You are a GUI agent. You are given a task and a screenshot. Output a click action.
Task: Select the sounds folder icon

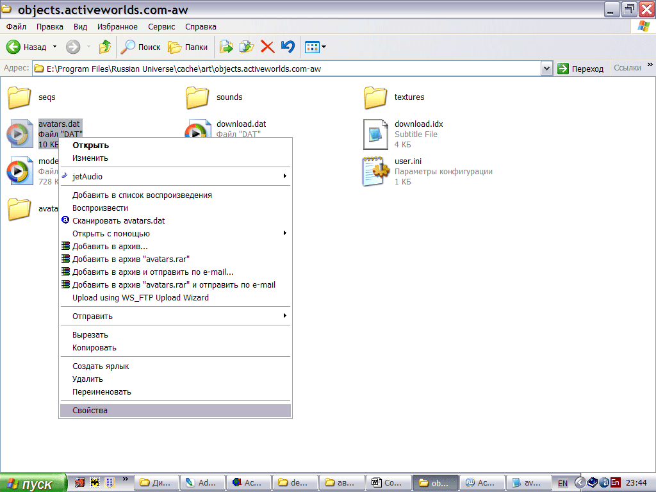[x=197, y=97]
